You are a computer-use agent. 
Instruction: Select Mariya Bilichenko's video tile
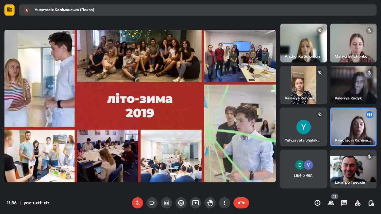point(353,43)
